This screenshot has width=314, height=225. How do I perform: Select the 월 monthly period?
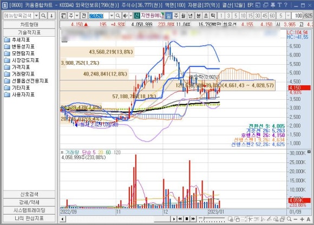coord(183,16)
